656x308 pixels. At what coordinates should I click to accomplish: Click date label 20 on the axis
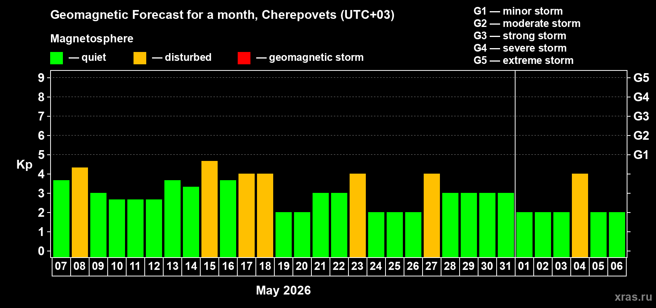tap(302, 266)
